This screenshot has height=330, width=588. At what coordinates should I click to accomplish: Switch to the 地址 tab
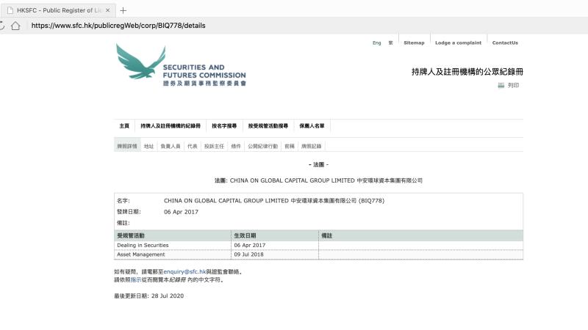(x=149, y=146)
